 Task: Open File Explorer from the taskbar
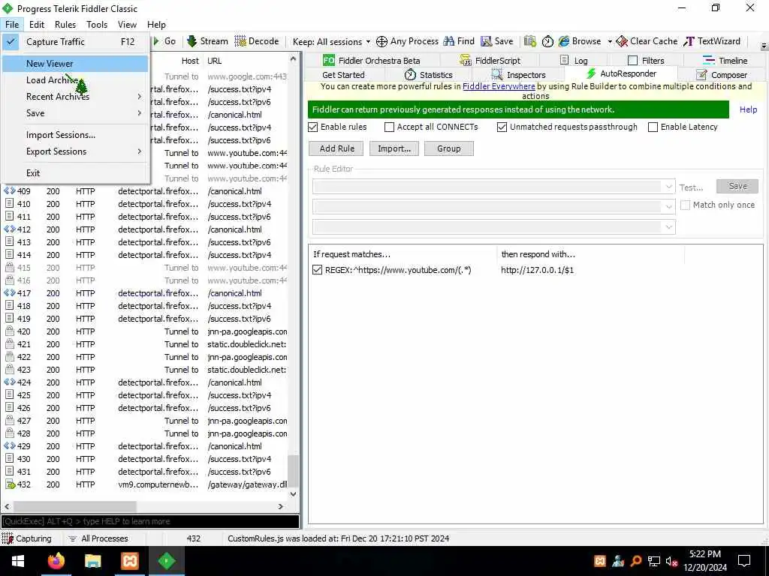(92, 561)
